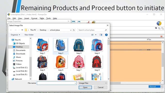Open the file dialog help icon
Screen dimensions: 165x93
[106, 35]
